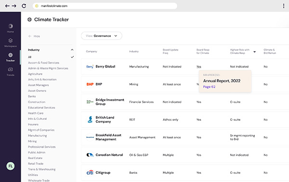Filter by Banks industry

pyautogui.click(x=32, y=96)
